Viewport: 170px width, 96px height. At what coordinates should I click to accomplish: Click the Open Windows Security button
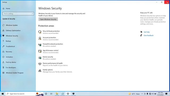pyautogui.click(x=48, y=19)
